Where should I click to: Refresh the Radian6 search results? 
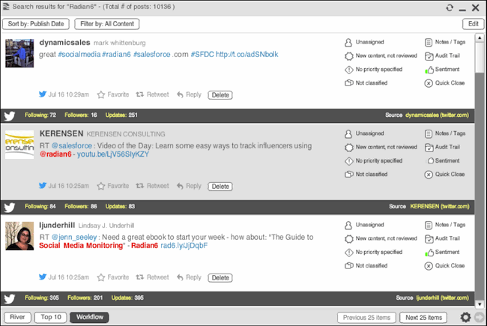point(450,7)
